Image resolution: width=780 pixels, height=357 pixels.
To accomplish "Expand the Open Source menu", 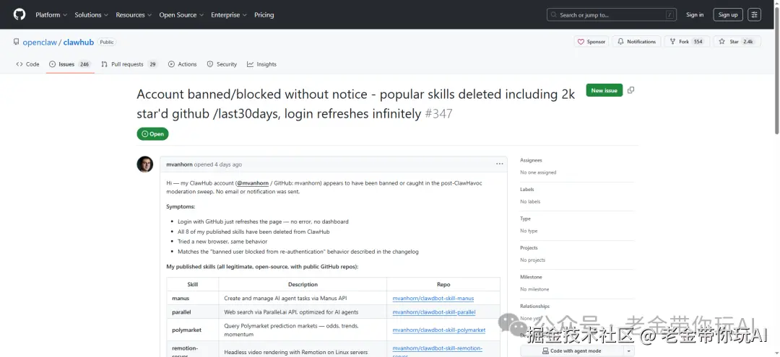I will point(181,15).
